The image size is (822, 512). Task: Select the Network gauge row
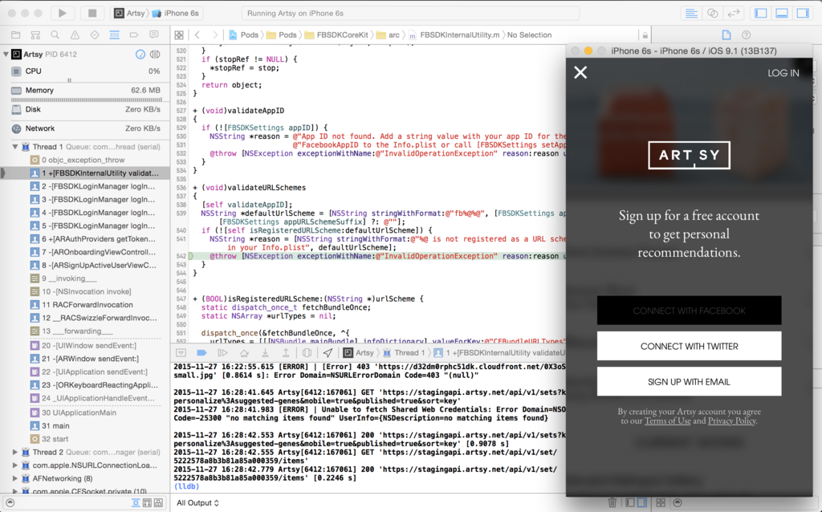pos(85,128)
